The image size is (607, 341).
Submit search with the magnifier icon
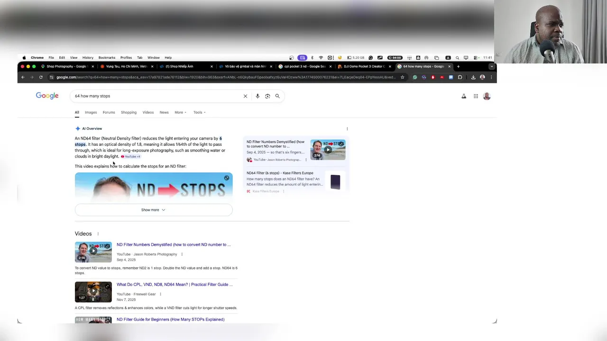[x=277, y=96]
